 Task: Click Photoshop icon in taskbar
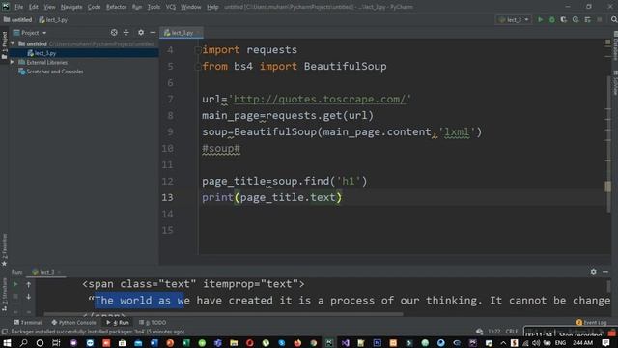[x=378, y=342]
